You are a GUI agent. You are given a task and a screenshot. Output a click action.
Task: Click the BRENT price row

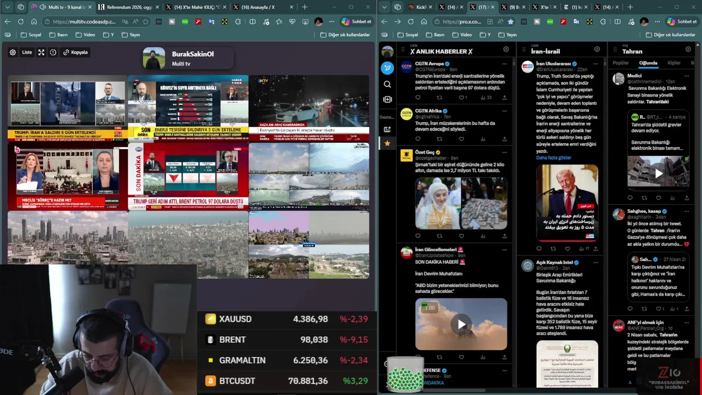[x=286, y=340]
